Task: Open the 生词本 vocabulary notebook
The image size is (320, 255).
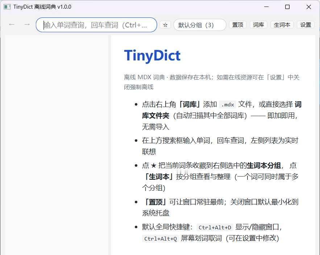Action: coord(282,25)
